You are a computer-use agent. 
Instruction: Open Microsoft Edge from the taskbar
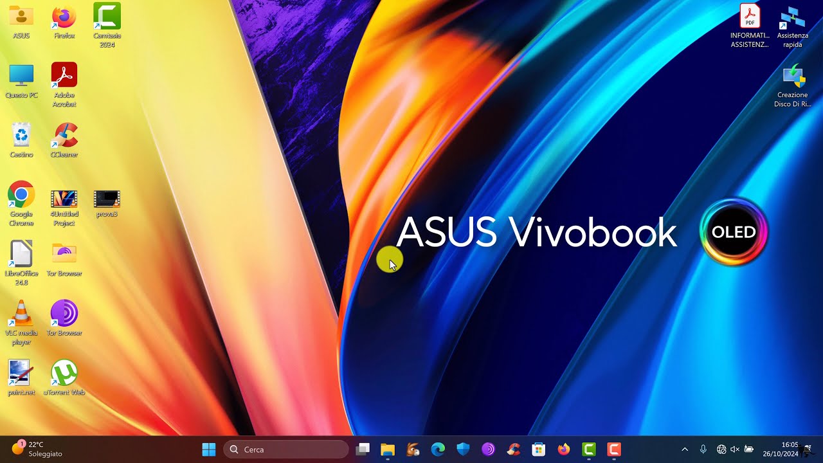pyautogui.click(x=438, y=449)
